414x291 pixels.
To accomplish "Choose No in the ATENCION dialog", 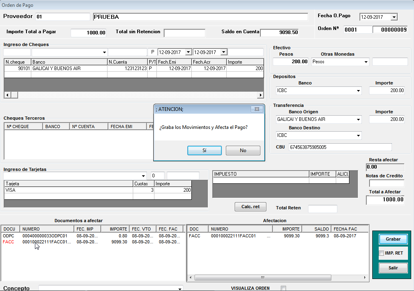I will (x=243, y=151).
